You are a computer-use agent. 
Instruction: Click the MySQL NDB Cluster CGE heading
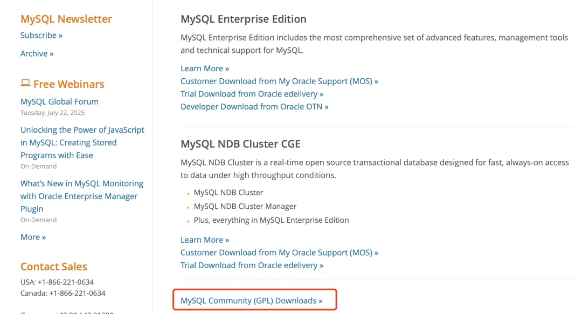point(240,144)
